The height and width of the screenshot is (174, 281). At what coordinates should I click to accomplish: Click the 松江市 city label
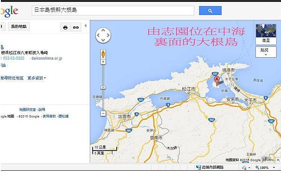(x=189, y=89)
